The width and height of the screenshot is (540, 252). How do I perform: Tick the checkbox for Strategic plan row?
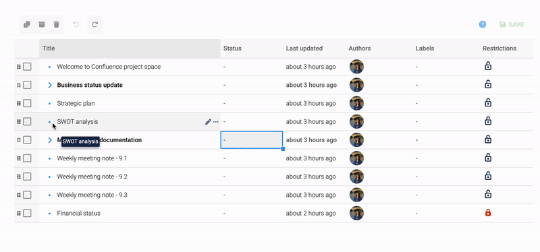(x=27, y=103)
